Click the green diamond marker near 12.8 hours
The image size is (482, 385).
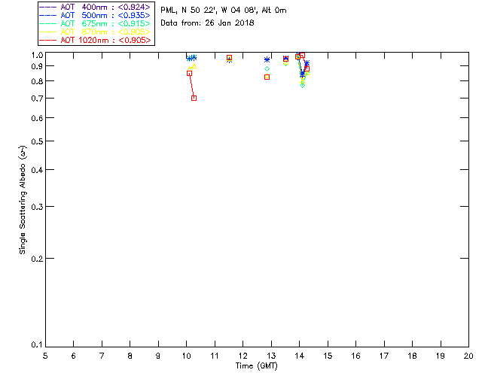pos(267,68)
